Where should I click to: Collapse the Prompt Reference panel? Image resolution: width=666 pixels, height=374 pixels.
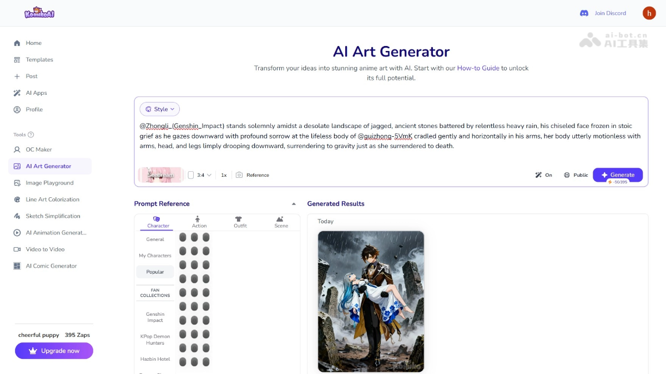(x=294, y=204)
